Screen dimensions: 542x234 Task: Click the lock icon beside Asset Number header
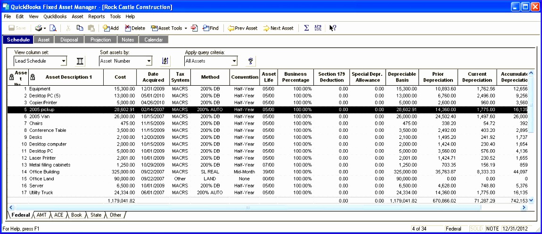coord(11,77)
